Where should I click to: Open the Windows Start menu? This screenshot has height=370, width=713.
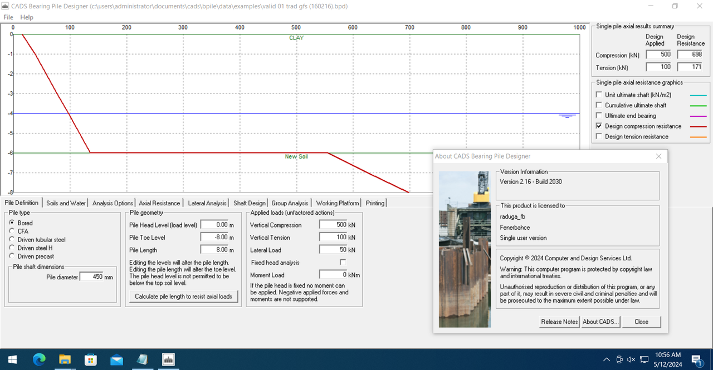click(12, 359)
